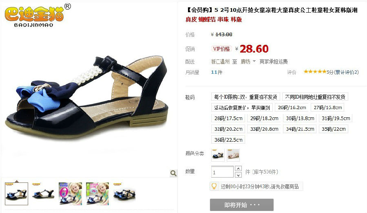Viewport: 367px width, 213px height.
Task: Decrease quantity with the down arrow
Action: tap(238, 175)
